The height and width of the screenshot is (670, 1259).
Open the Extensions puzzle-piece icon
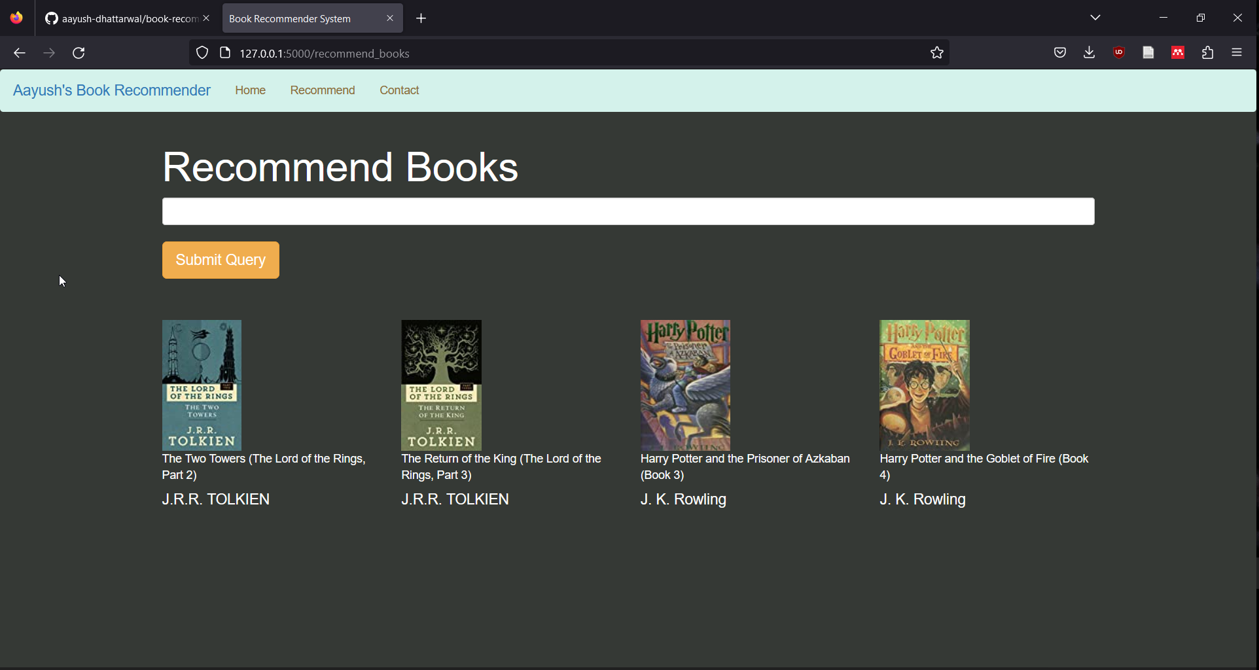point(1207,52)
